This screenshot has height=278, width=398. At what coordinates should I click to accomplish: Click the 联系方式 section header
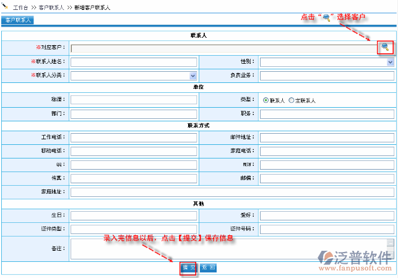199,126
